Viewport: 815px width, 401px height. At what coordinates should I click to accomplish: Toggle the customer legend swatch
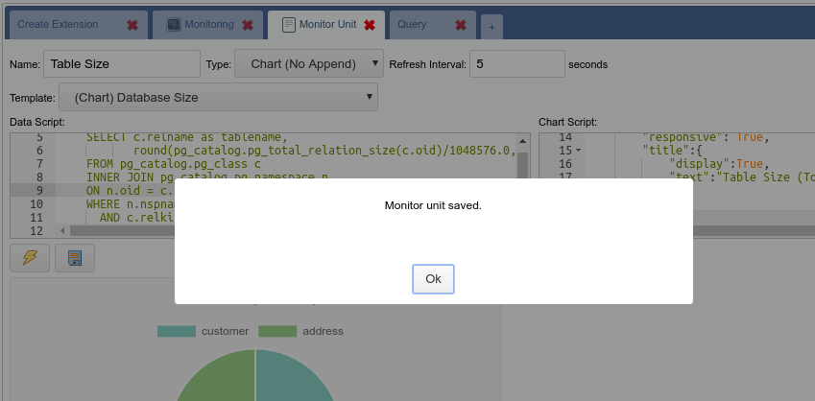[177, 331]
